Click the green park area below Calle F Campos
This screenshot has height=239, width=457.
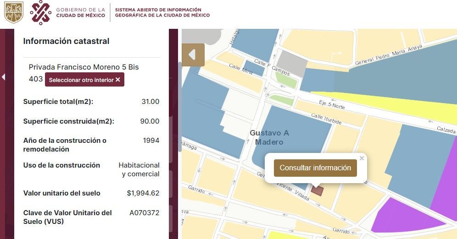point(286,79)
